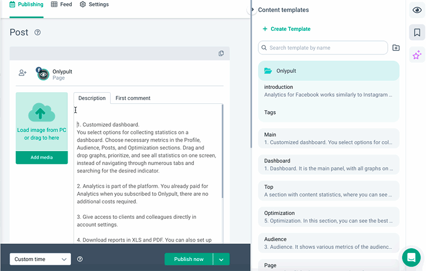
Task: Open the Custom time dropdown
Action: point(40,259)
